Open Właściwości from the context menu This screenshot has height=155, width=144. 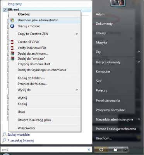point(45,128)
